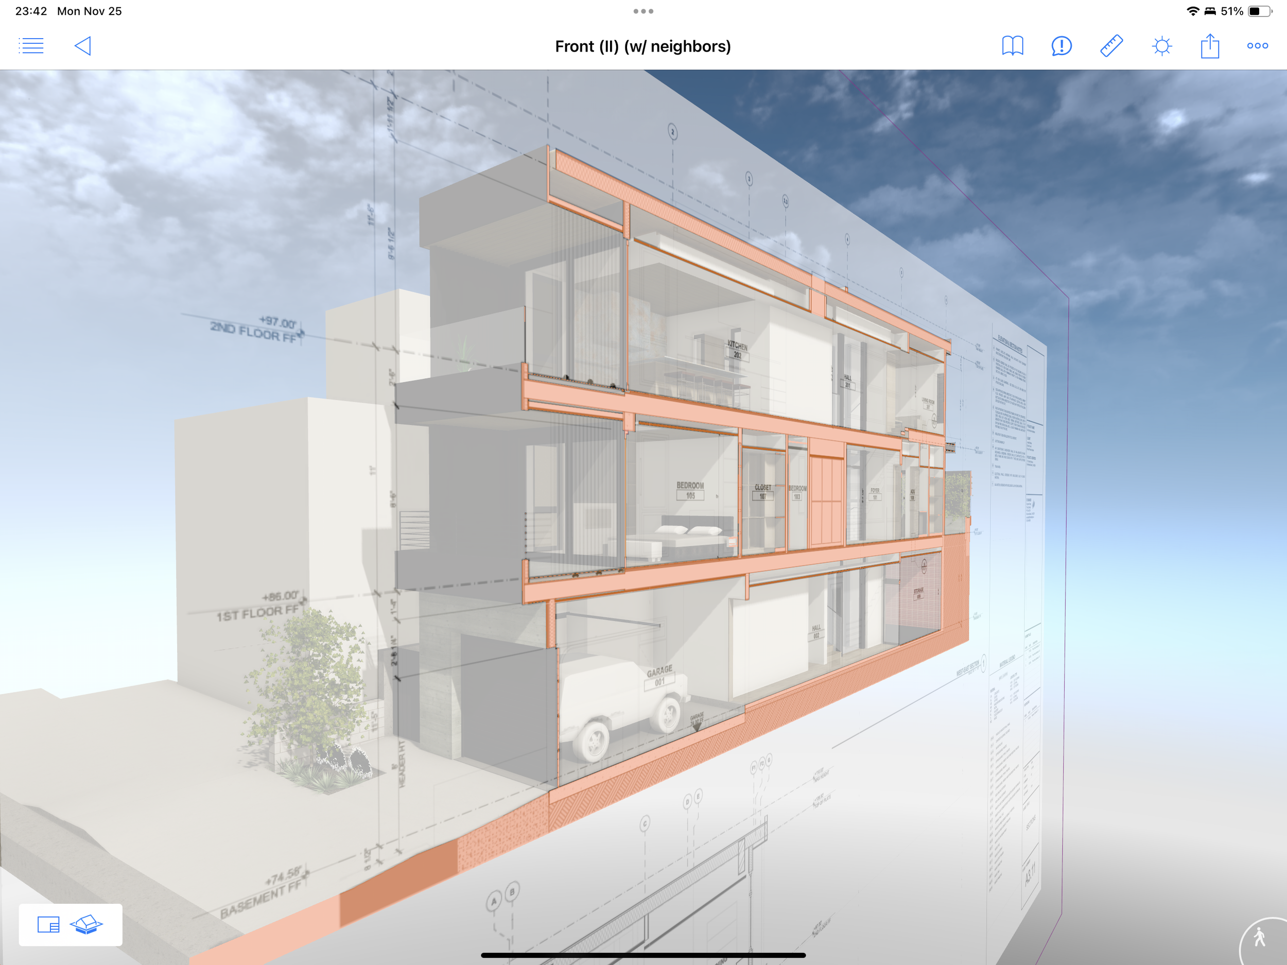Viewport: 1287px width, 965px height.
Task: Open the book-shaped bookmarks icon
Action: pyautogui.click(x=1013, y=46)
